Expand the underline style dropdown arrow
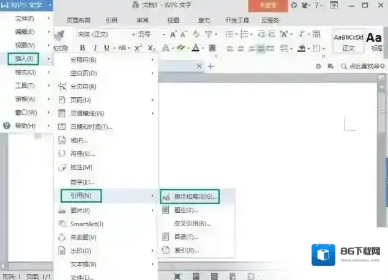Screen dimensions: 388x280 pos(114,48)
